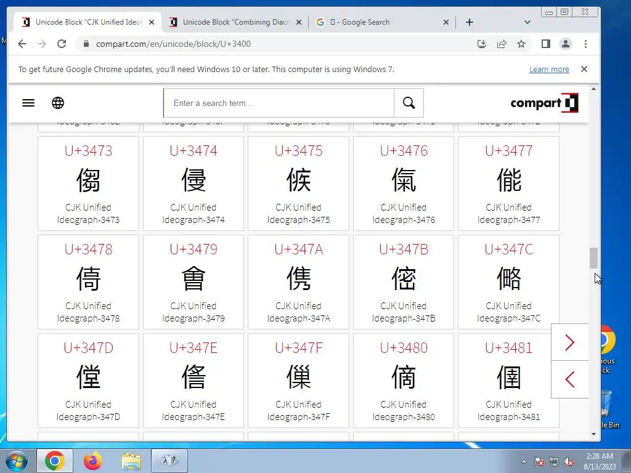The height and width of the screenshot is (473, 631).
Task: Open the U+347A character card
Action: click(299, 282)
